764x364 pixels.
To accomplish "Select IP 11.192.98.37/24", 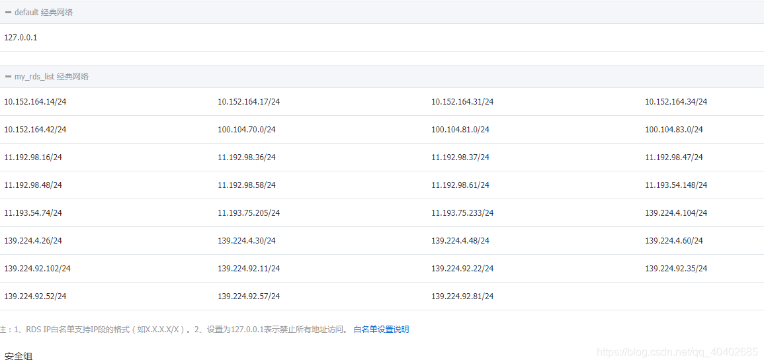I will 460,158.
